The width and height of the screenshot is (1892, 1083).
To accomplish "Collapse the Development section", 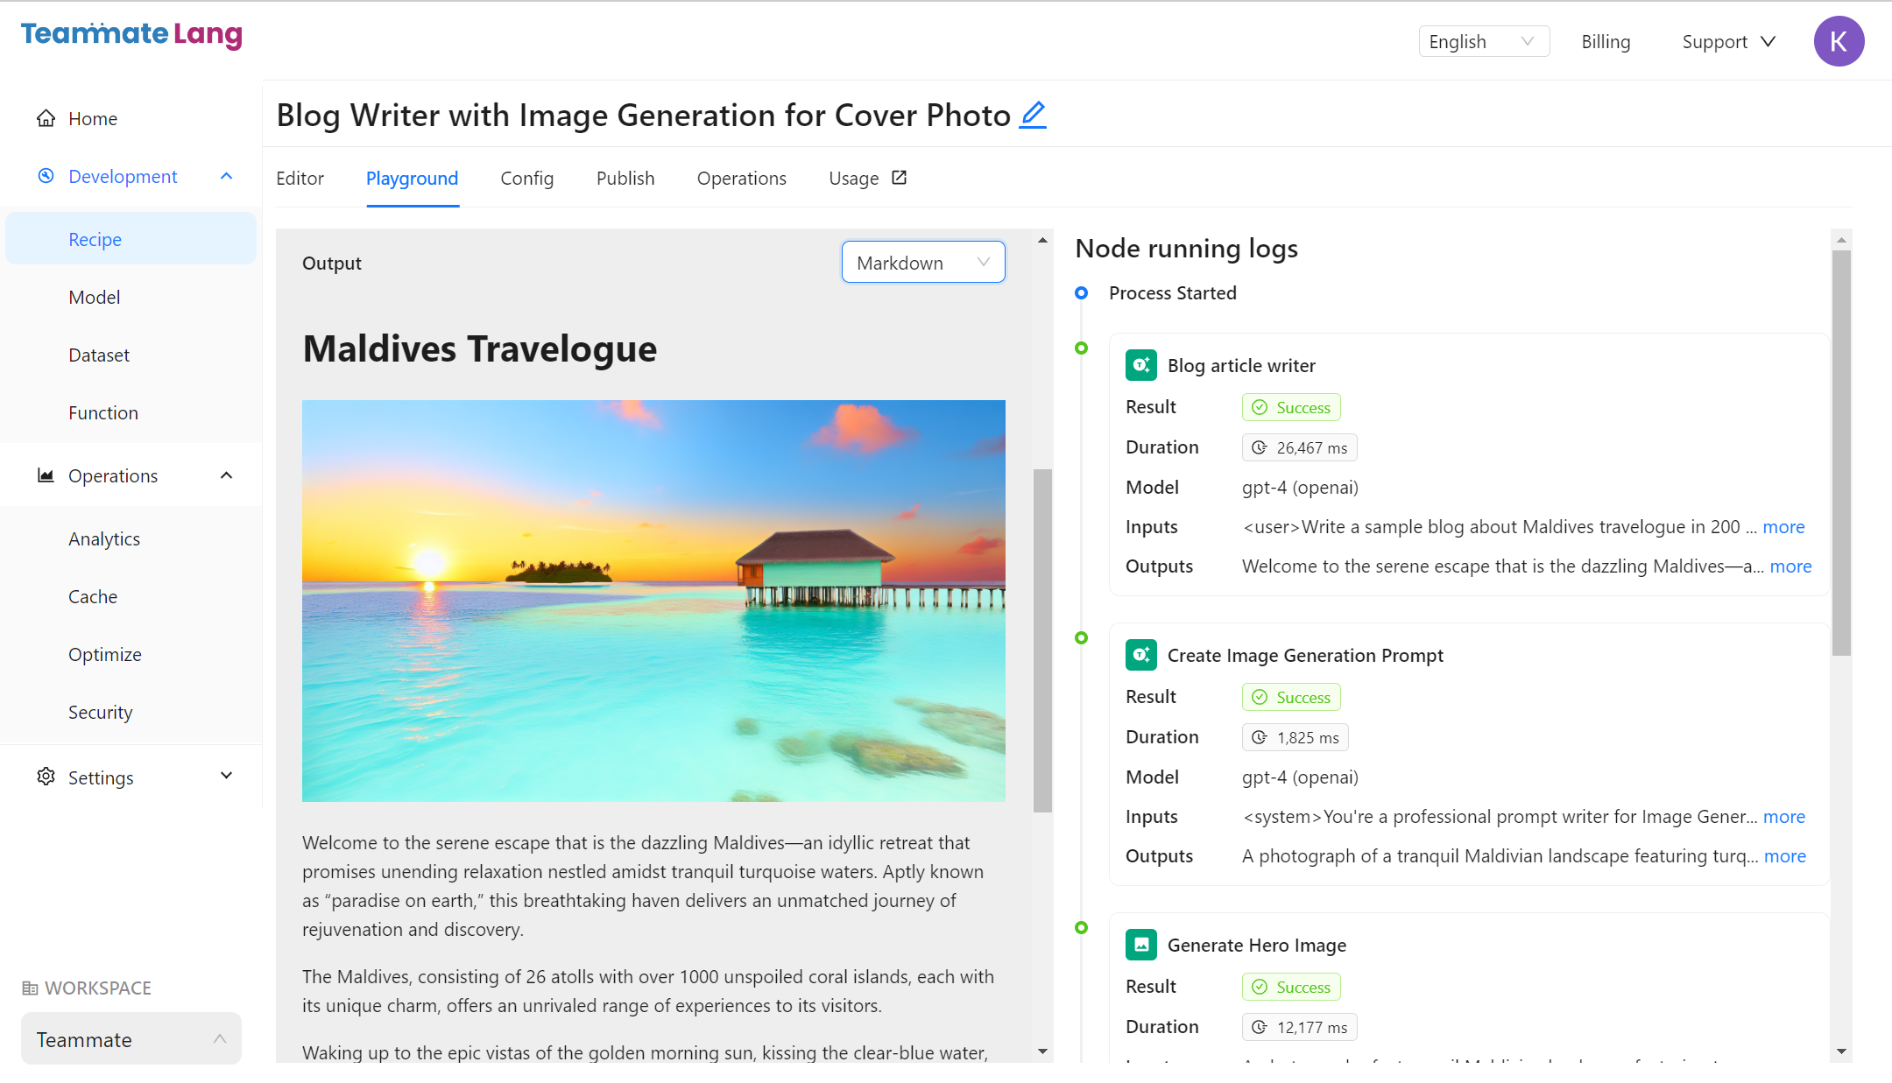I will [226, 176].
